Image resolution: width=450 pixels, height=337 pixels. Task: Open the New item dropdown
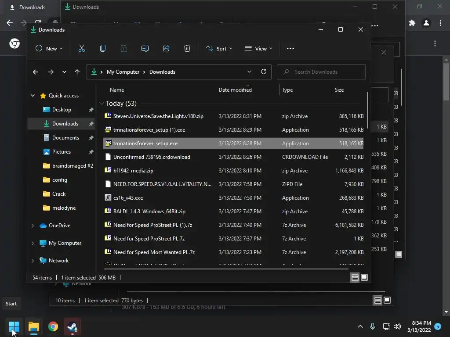tap(49, 48)
